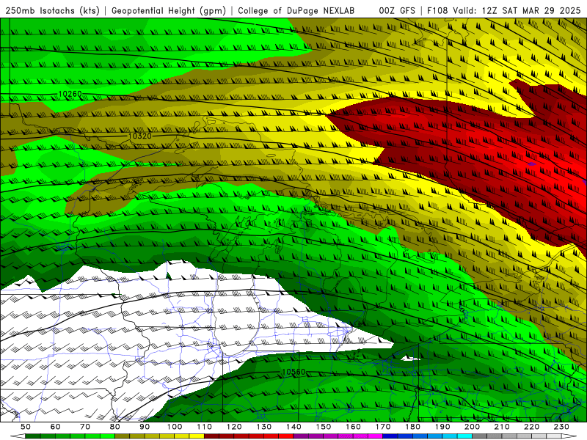Click the 210 kts colorbar label
This screenshot has height=440, width=587.
[502, 427]
